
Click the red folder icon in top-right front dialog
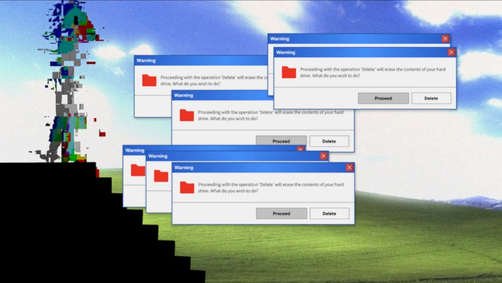pyautogui.click(x=289, y=72)
